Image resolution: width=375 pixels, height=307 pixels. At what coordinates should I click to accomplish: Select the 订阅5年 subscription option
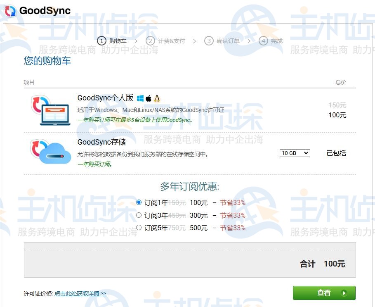click(139, 227)
